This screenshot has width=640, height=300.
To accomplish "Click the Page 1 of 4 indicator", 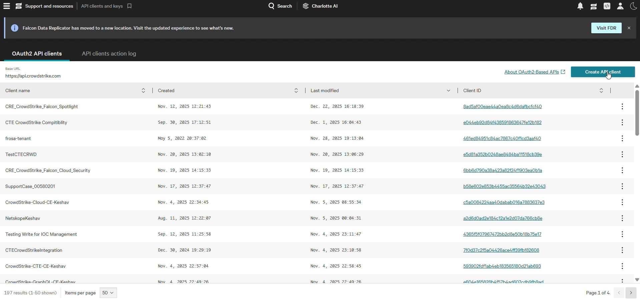I will [x=598, y=293].
